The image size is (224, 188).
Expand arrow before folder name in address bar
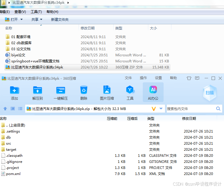pyautogui.click(x=9, y=3)
